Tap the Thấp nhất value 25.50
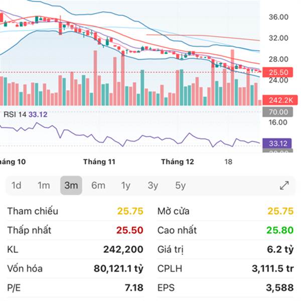The image size is (301, 301). click(130, 230)
